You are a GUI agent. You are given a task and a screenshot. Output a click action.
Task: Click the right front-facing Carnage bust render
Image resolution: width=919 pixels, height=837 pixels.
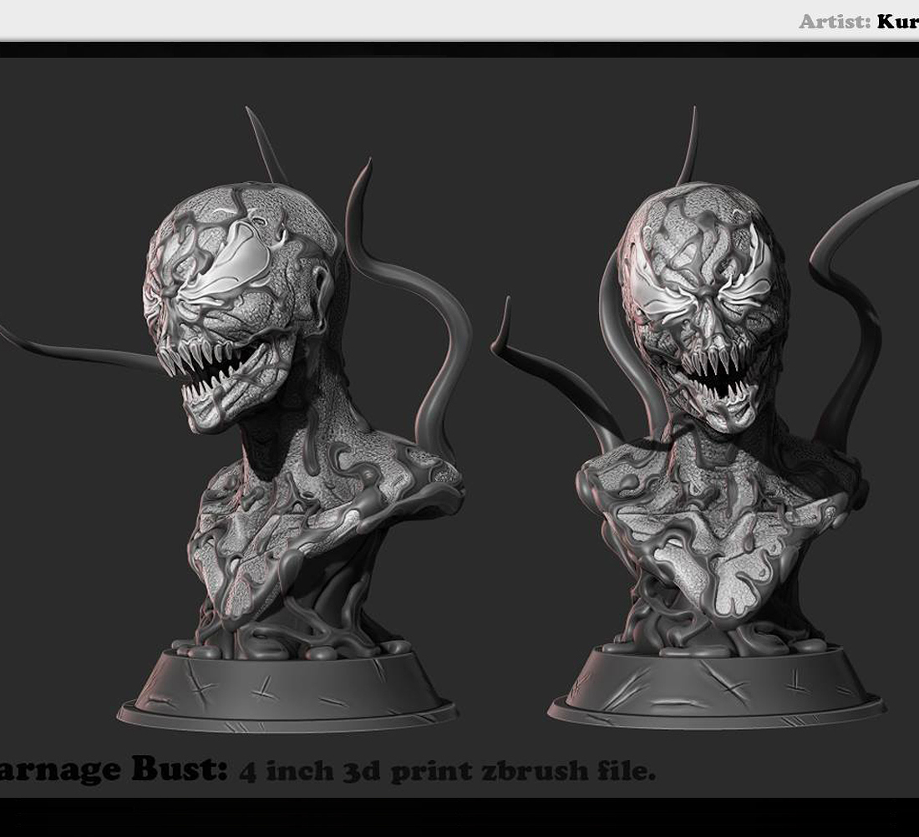[x=704, y=418]
